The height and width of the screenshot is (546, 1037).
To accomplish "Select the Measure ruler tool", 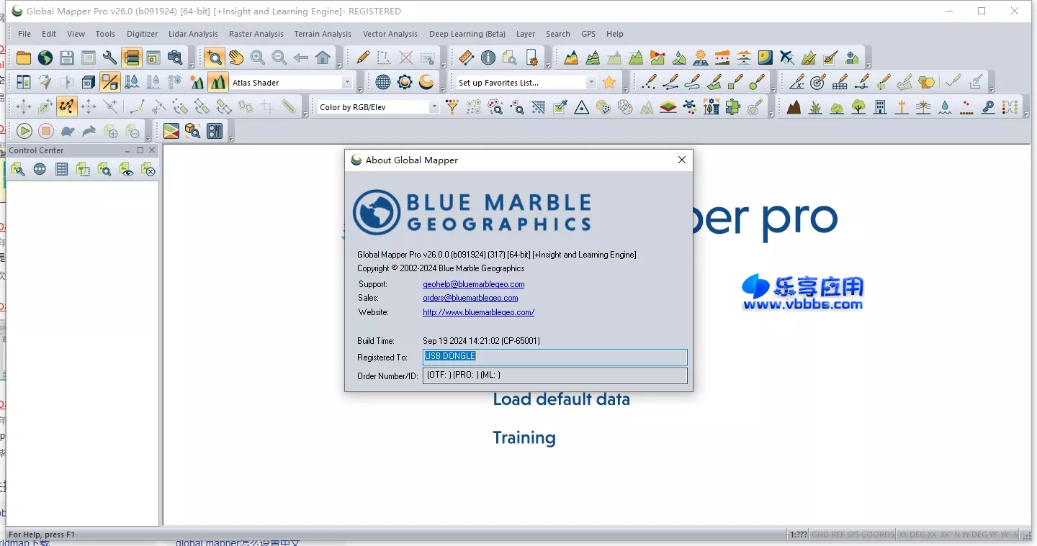I will 466,58.
